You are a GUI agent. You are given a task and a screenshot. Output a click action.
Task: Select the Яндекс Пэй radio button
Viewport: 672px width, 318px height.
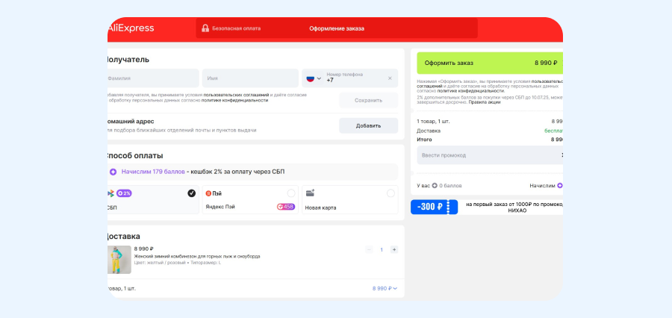[291, 193]
